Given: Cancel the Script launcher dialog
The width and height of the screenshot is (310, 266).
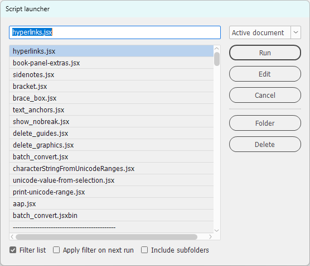Looking at the screenshot, I should pos(265,95).
